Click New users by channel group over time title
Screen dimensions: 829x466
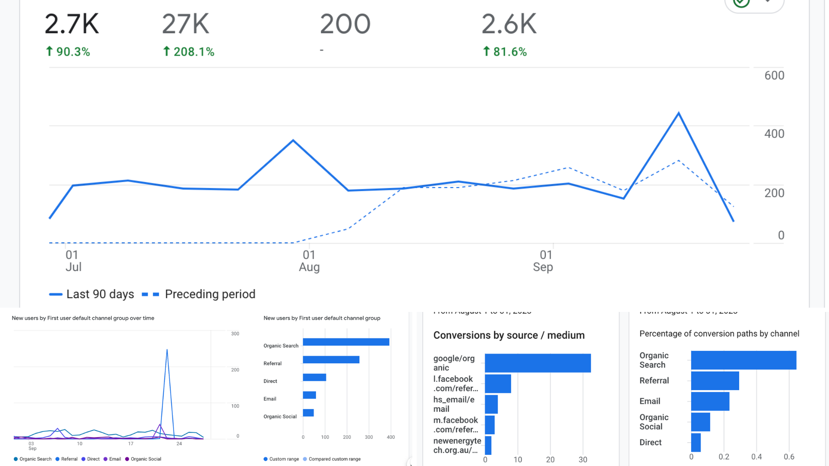click(83, 318)
